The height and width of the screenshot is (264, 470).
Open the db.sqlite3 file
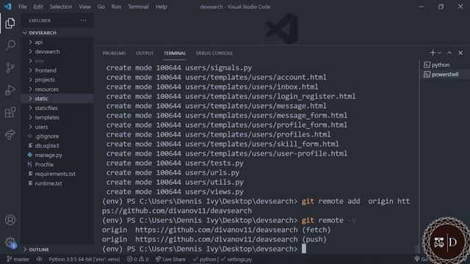click(x=57, y=146)
